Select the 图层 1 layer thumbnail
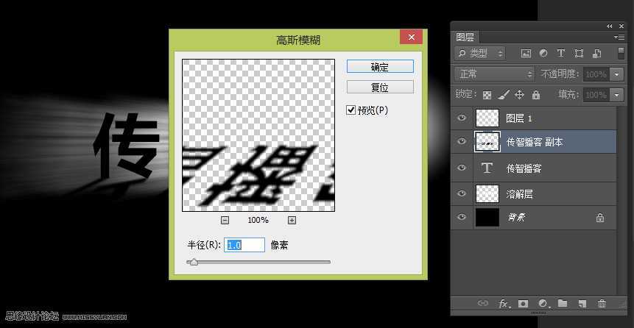634x328 pixels. click(x=487, y=118)
